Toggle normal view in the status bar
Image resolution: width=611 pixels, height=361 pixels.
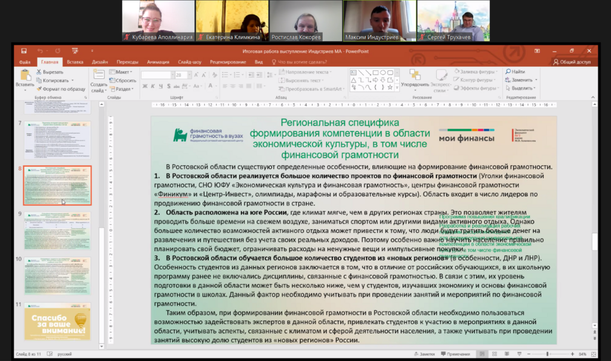pos(482,354)
